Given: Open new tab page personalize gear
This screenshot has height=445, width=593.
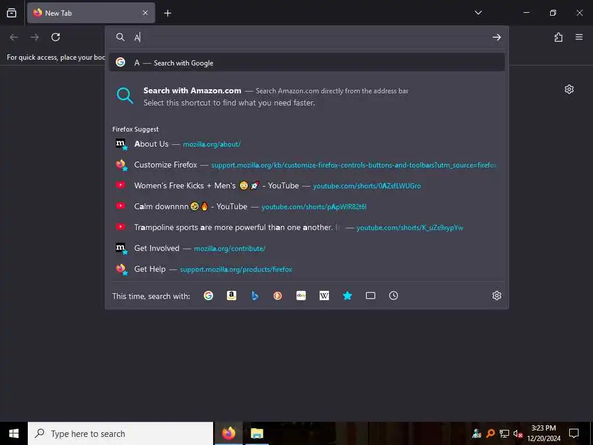Looking at the screenshot, I should 569,89.
